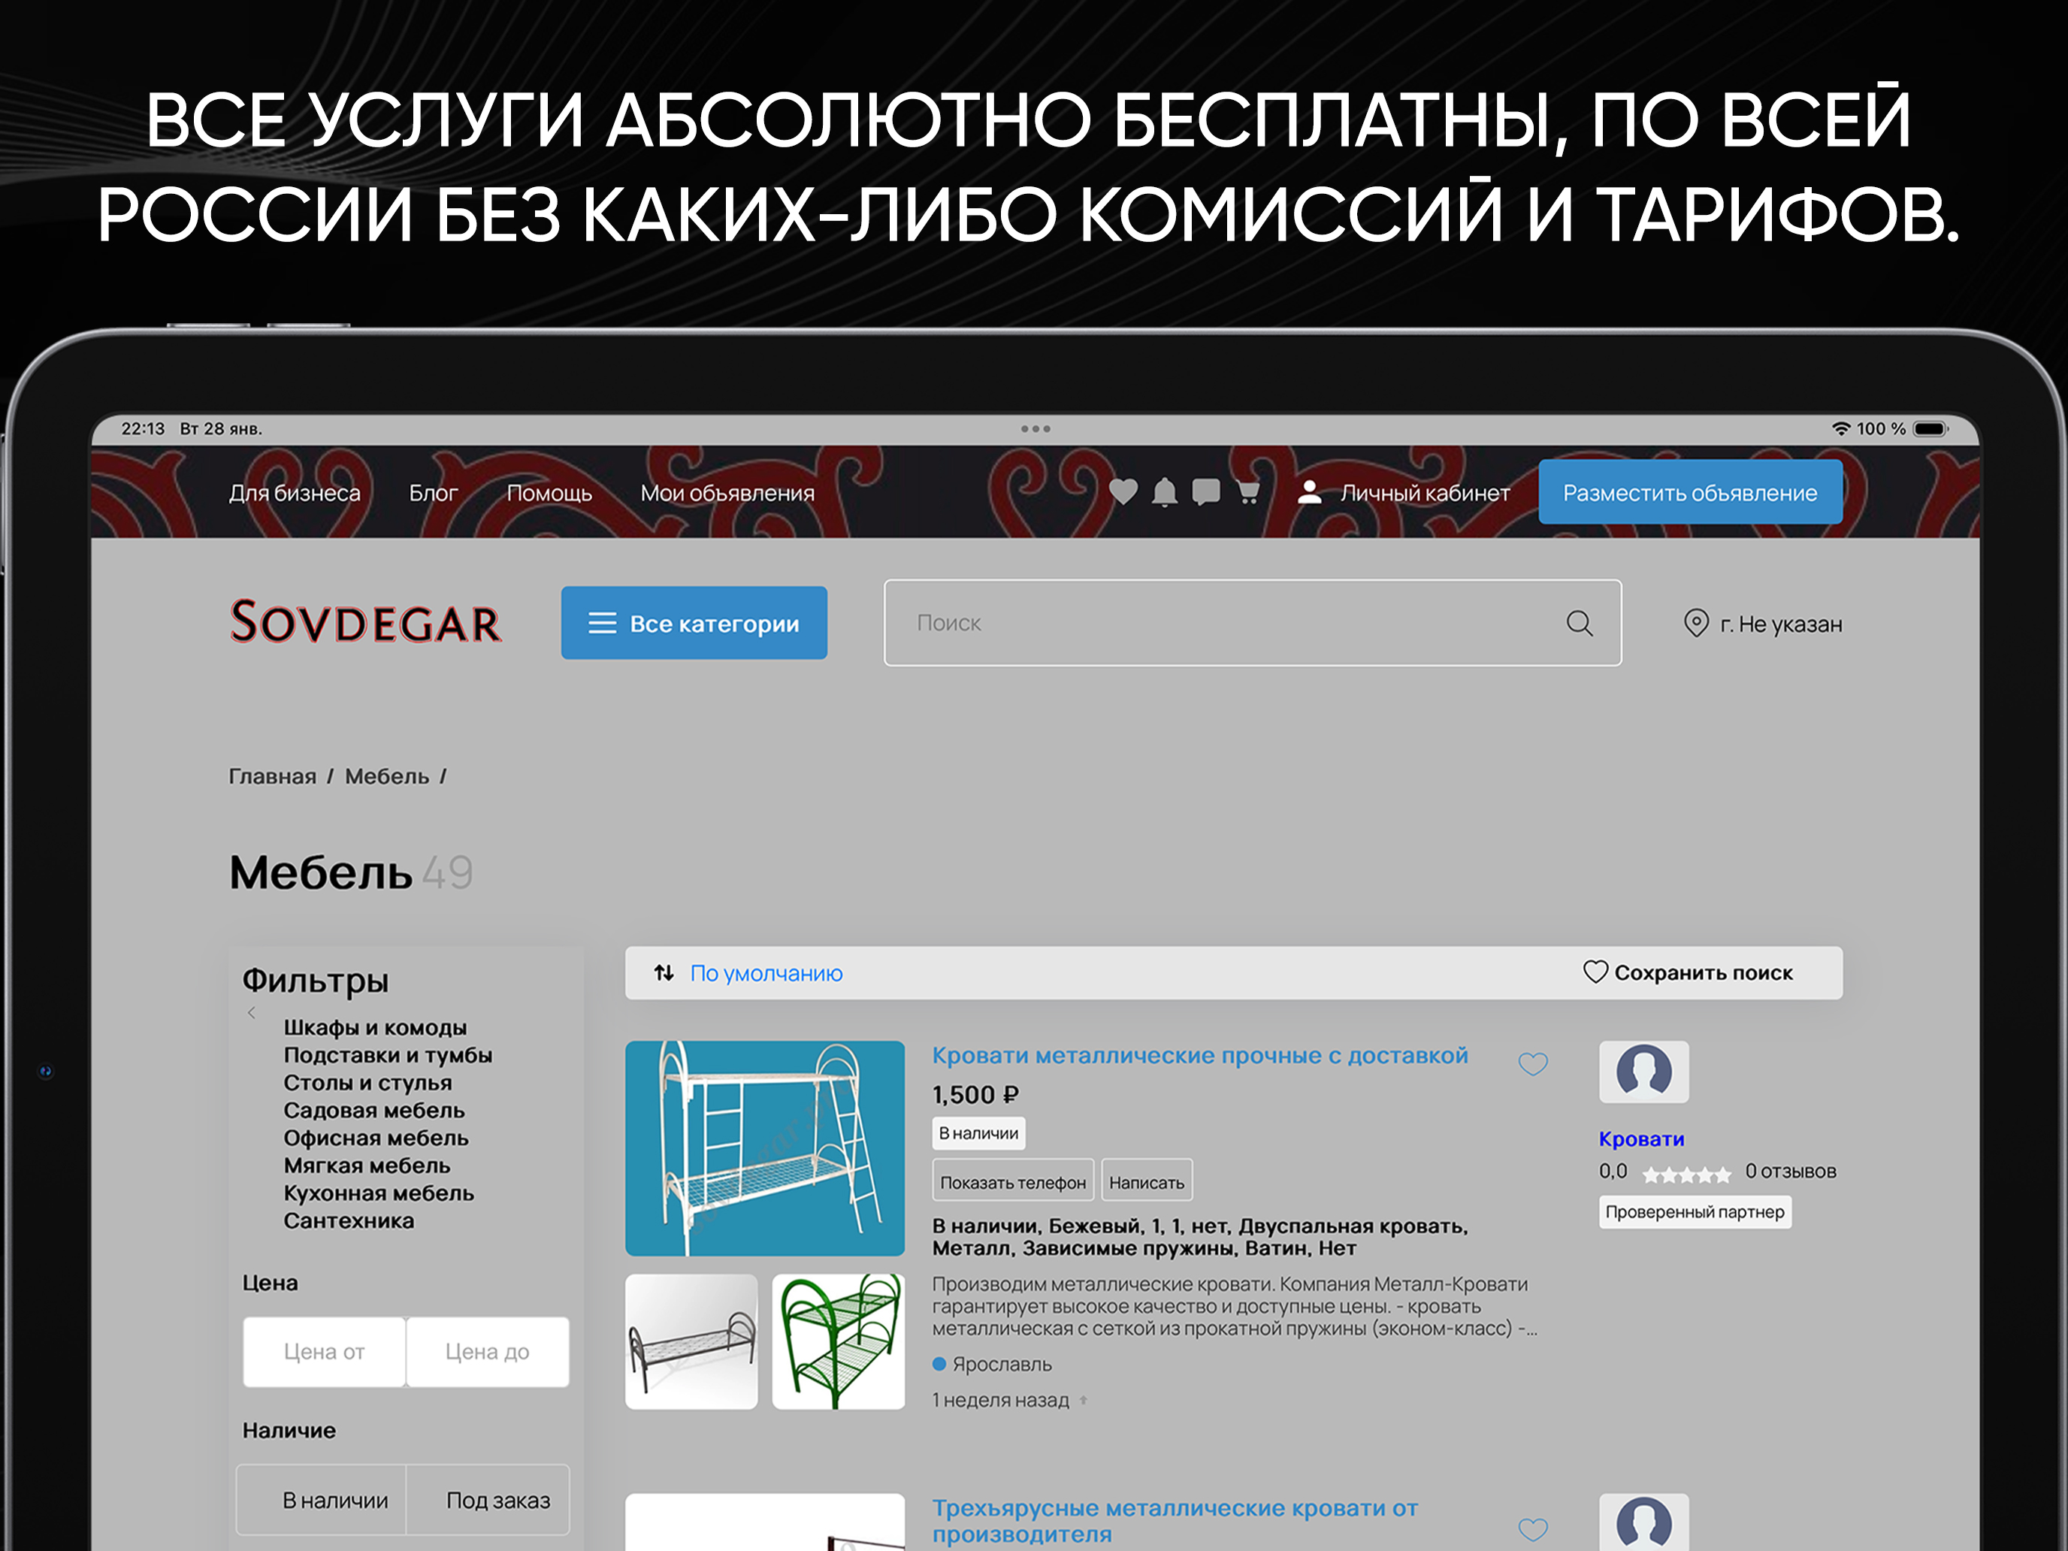This screenshot has width=2068, height=1551.
Task: Click the '0 отзывов' reviews count
Action: [1790, 1172]
